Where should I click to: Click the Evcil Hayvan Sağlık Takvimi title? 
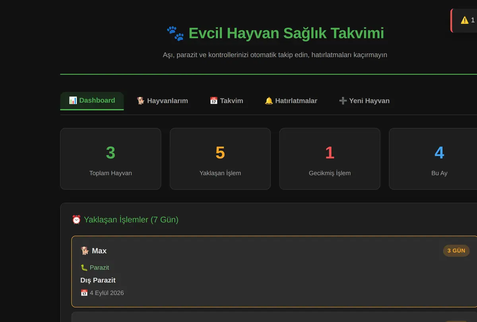(x=286, y=33)
